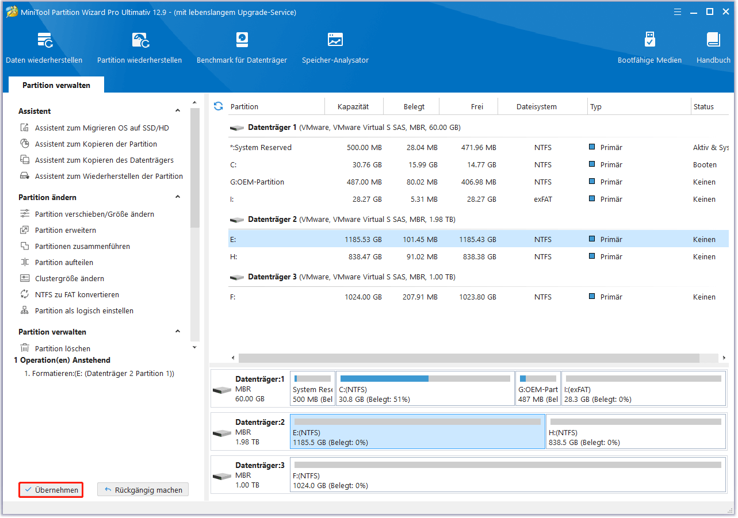Click Übernehmen to apply operations

[x=51, y=490]
